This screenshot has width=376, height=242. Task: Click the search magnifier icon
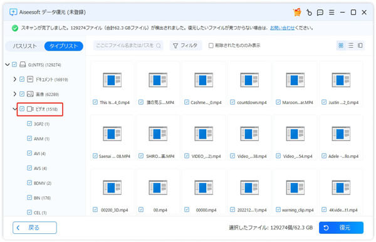point(159,45)
